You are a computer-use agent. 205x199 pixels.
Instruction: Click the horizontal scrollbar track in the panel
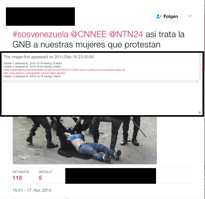click(x=100, y=81)
